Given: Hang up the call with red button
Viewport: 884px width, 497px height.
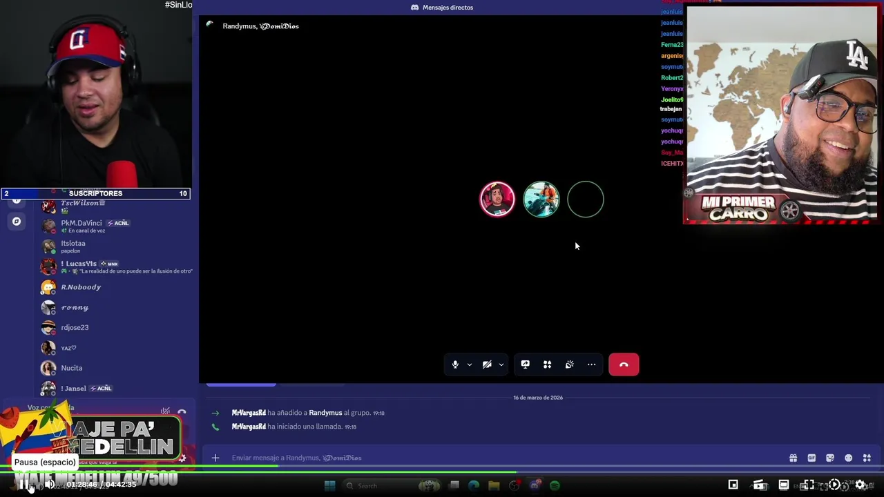Looking at the screenshot, I should point(624,364).
